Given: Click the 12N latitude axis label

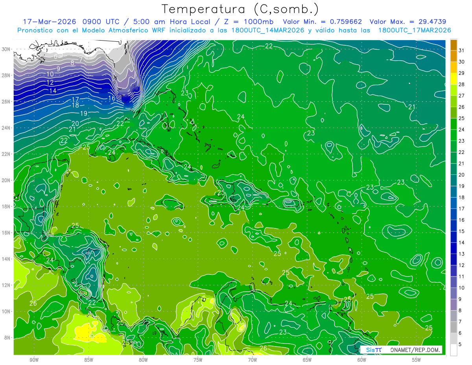Looking at the screenshot, I should coord(7,285).
